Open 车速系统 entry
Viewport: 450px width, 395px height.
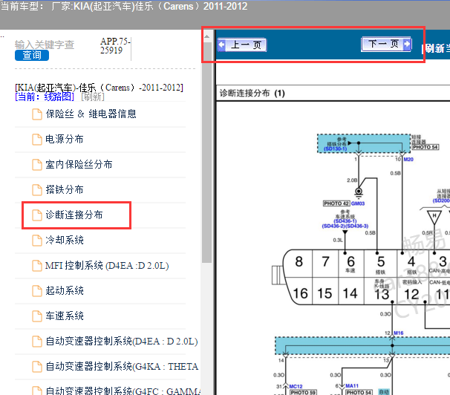(x=65, y=316)
